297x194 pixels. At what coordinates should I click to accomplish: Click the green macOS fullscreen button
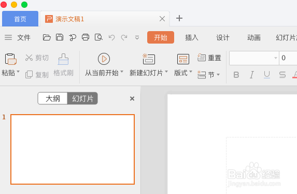tap(24, 4)
